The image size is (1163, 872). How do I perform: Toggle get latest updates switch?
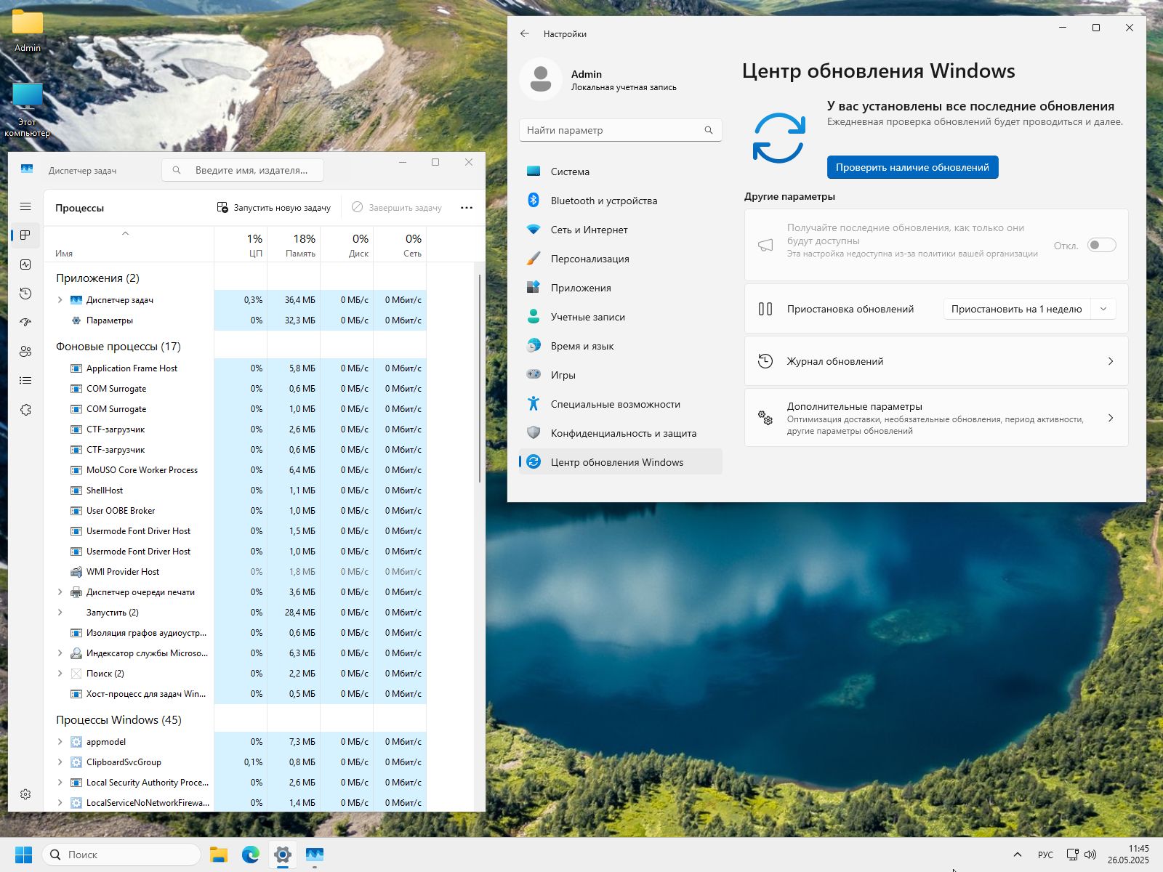(x=1101, y=245)
